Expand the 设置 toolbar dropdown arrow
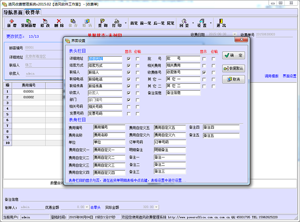 210,23
